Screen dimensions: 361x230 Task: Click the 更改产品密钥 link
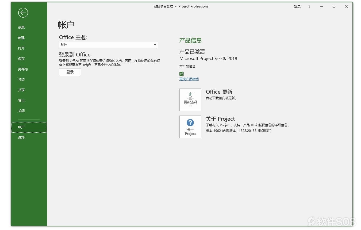pyautogui.click(x=189, y=79)
